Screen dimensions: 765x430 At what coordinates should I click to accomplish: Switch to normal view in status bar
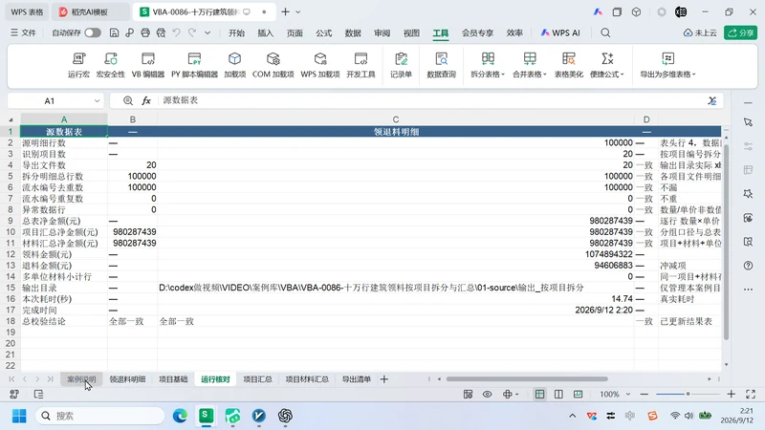pos(539,394)
